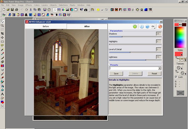Click the context help arrow question icon
The height and width of the screenshot is (129, 188).
81,10
